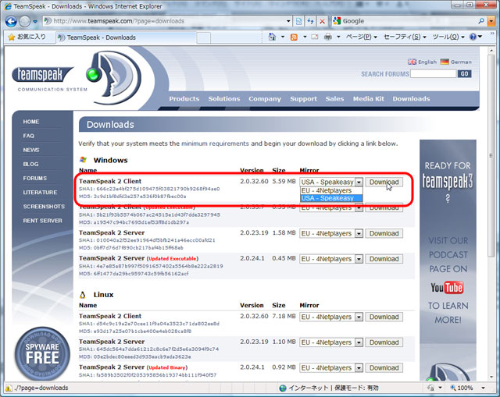The width and height of the screenshot is (500, 397).
Task: Click the TeamSpeak logo
Action: pos(77,77)
